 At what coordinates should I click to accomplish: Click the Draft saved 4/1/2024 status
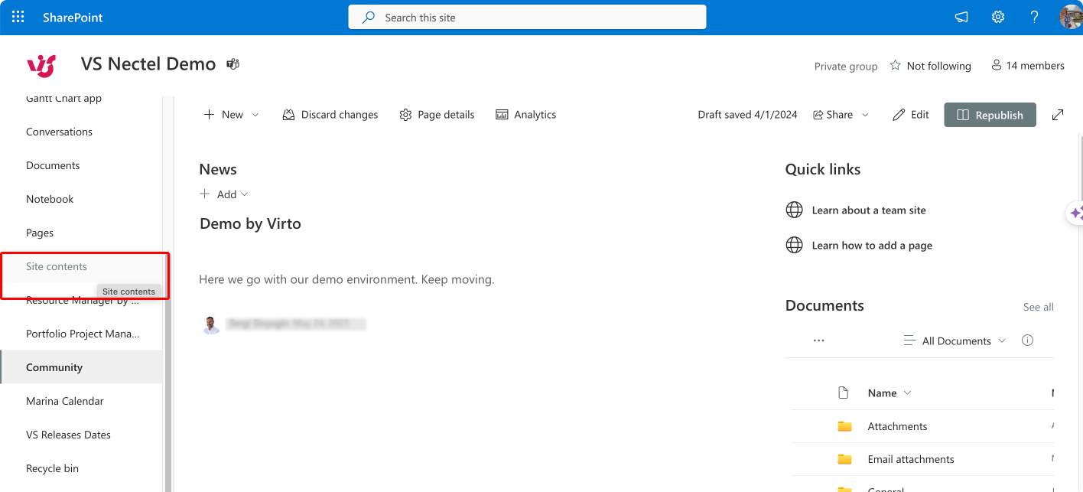[x=747, y=115]
